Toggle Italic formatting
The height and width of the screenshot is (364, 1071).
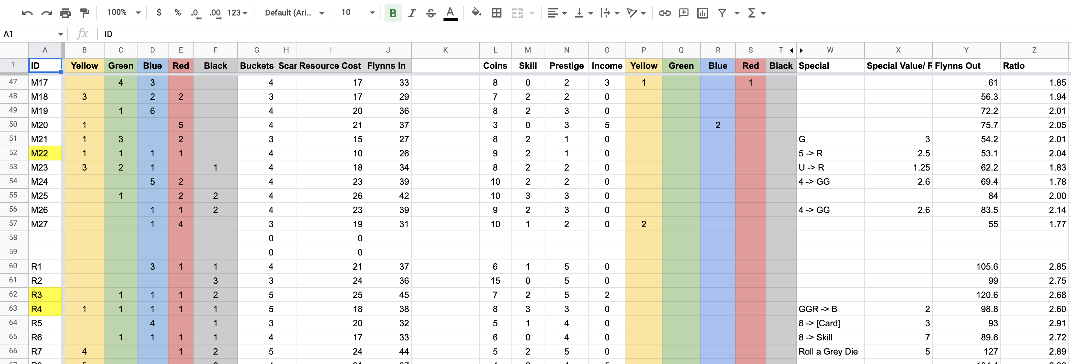(x=411, y=13)
